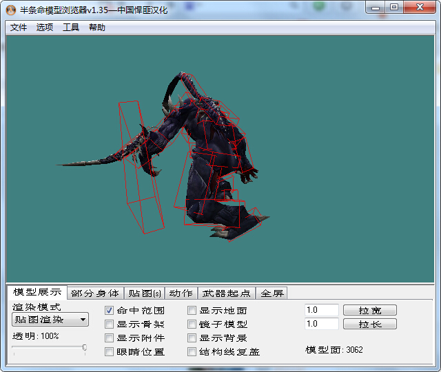
Task: Click the 拉长 button
Action: point(369,324)
